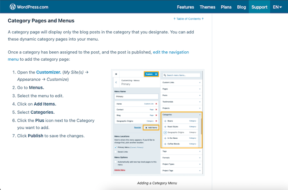The width and height of the screenshot is (288, 190).
Task: Expand the Posts section
Action: 181,95
